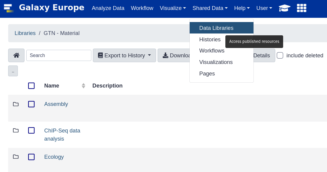Expand the Export to History dropdown
The width and height of the screenshot is (327, 172).
point(125,55)
